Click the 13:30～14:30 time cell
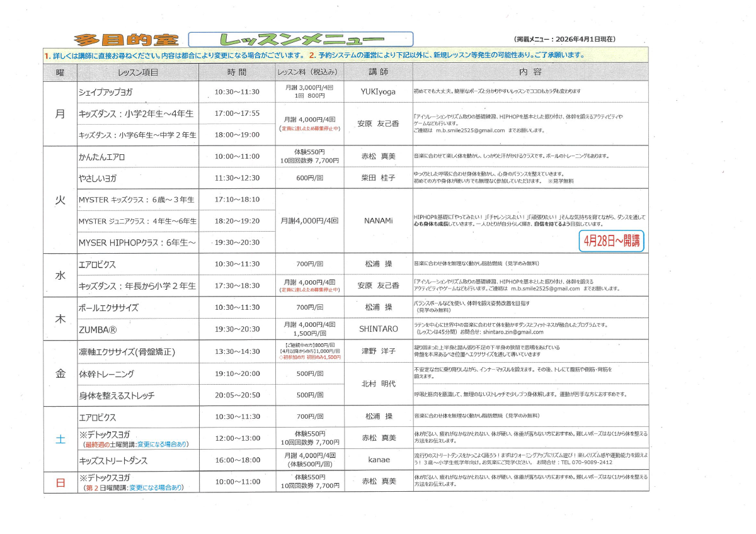 [237, 351]
